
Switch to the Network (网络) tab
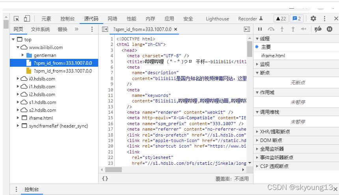[x=112, y=19]
